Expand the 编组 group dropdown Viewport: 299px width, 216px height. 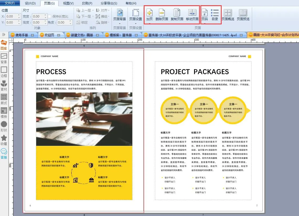[x=109, y=16]
